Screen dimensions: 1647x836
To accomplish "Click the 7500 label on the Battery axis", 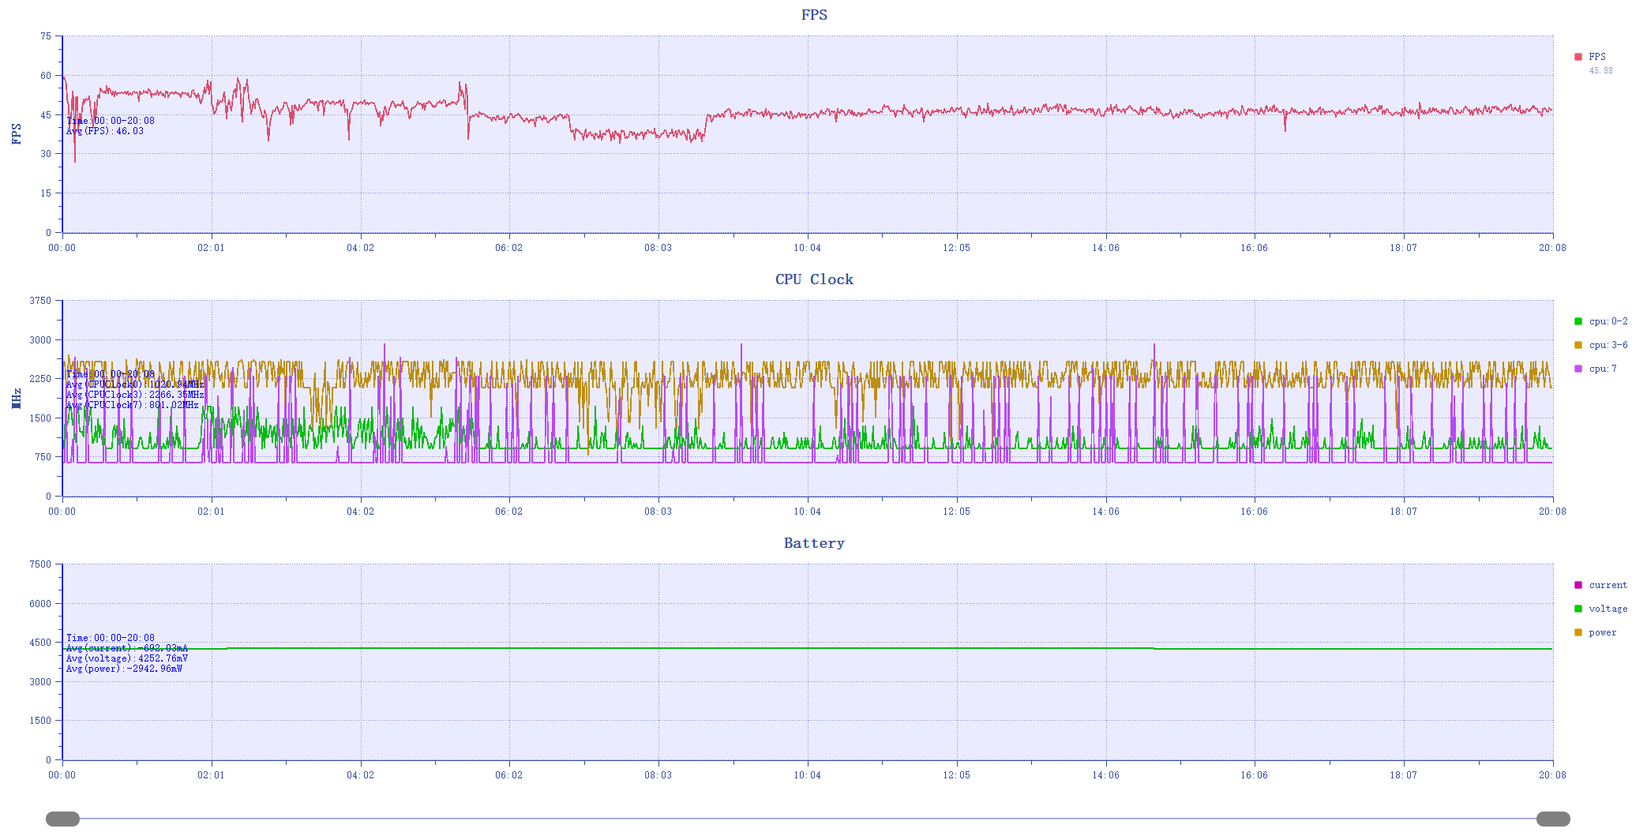I will pyautogui.click(x=40, y=564).
